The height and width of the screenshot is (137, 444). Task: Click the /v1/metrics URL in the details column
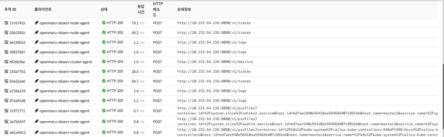pos(215,62)
